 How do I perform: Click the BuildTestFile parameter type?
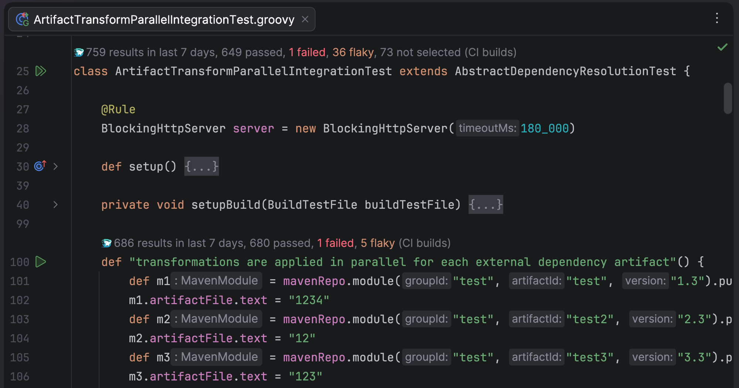[313, 205]
